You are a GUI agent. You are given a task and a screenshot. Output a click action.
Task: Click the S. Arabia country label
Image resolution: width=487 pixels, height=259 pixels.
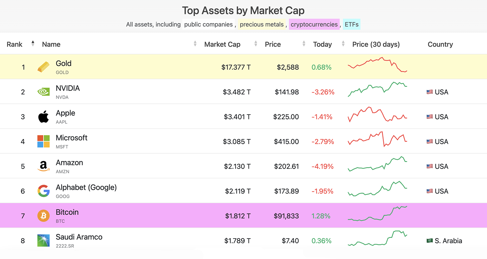tap(448, 241)
